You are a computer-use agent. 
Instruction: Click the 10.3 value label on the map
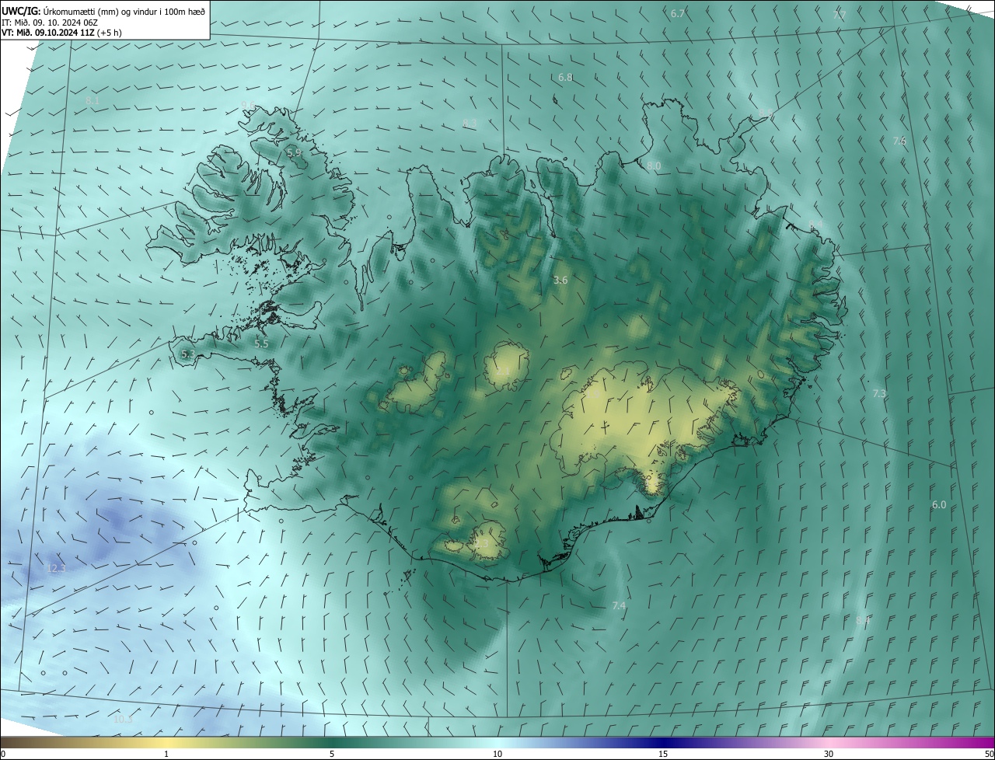click(x=123, y=720)
